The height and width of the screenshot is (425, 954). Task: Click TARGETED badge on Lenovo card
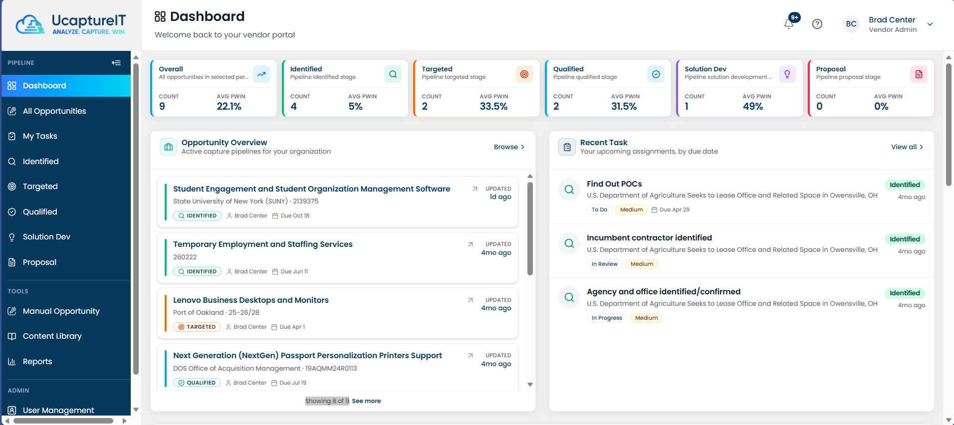197,327
